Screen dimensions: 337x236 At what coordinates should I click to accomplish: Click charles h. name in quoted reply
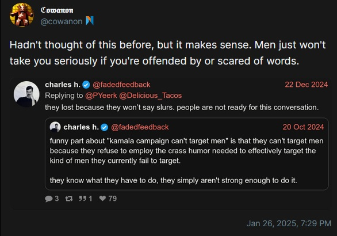coord(63,85)
